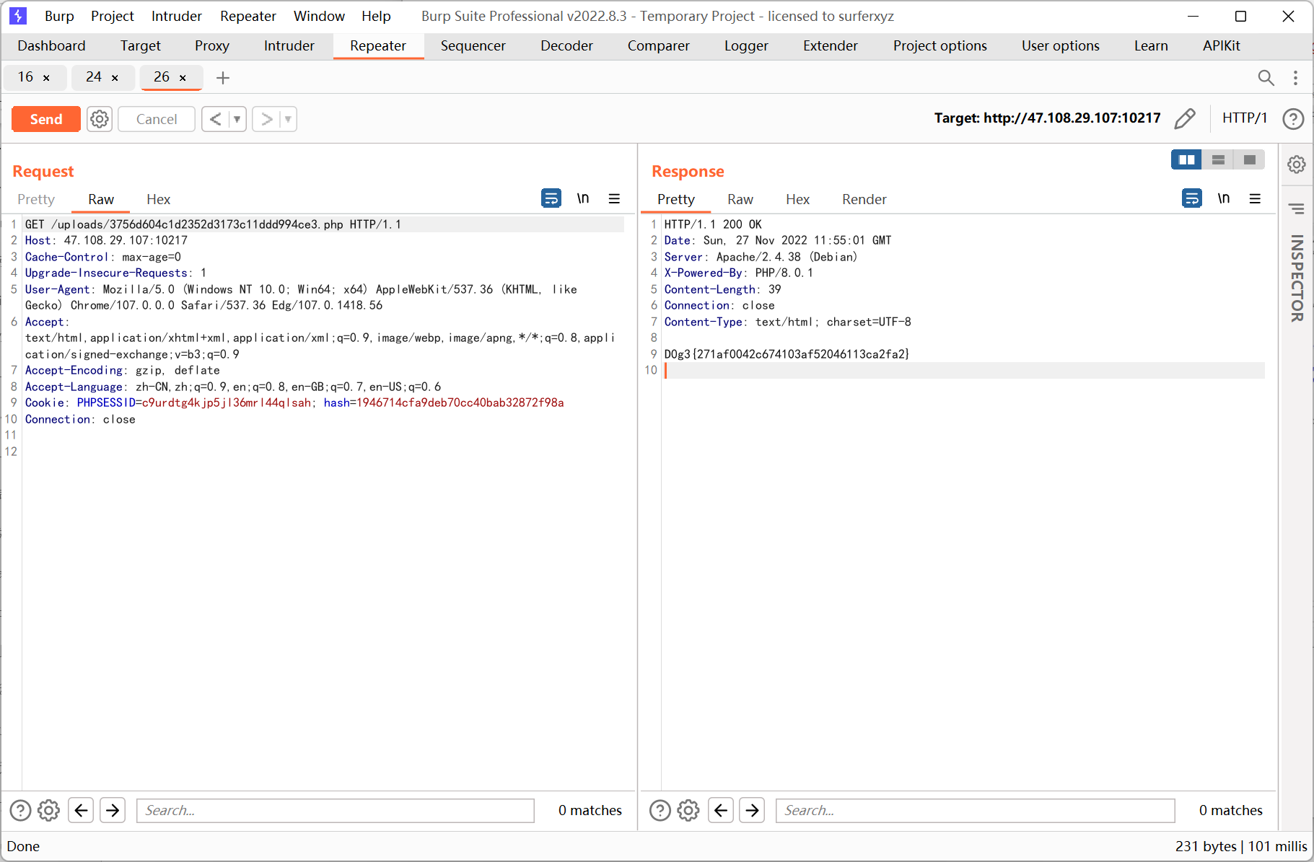Open the Logger tool tab
The width and height of the screenshot is (1314, 862).
746,45
